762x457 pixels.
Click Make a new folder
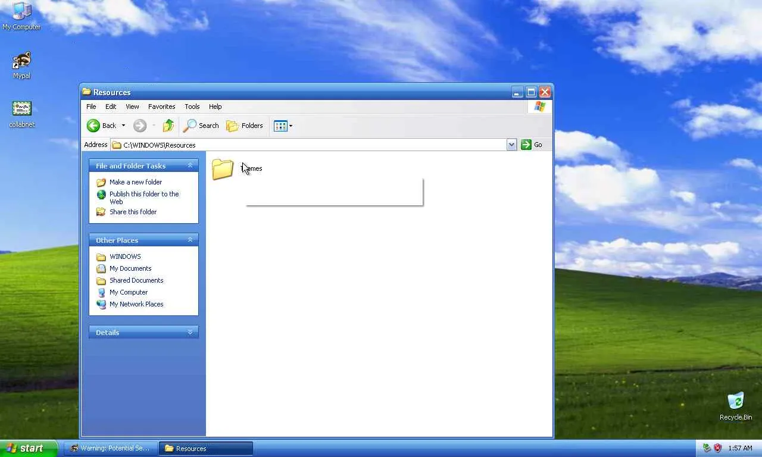click(x=136, y=182)
